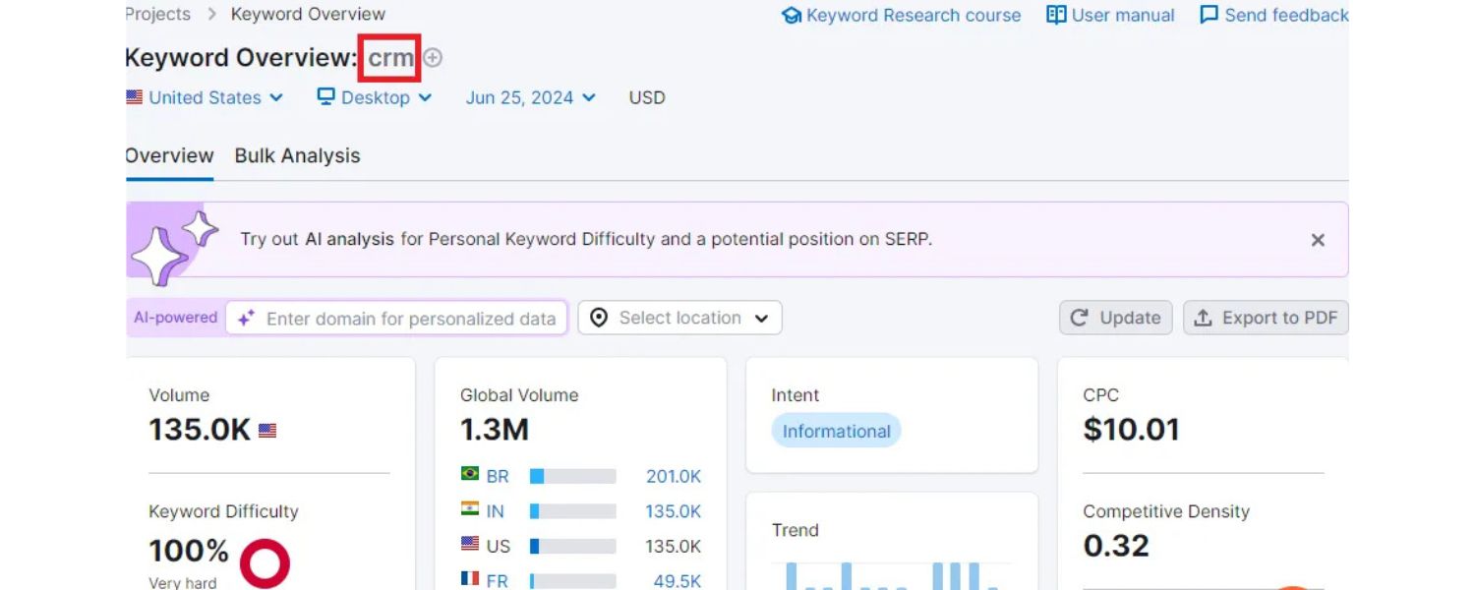Click the AI analysis bold link text
This screenshot has height=590, width=1475.
(349, 239)
